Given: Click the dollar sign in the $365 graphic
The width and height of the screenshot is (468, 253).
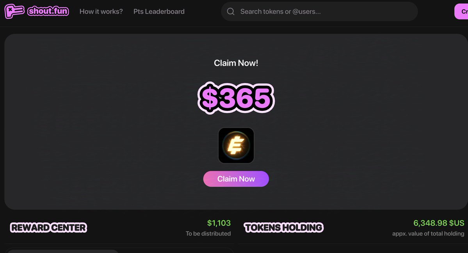Looking at the screenshot, I should tap(209, 98).
